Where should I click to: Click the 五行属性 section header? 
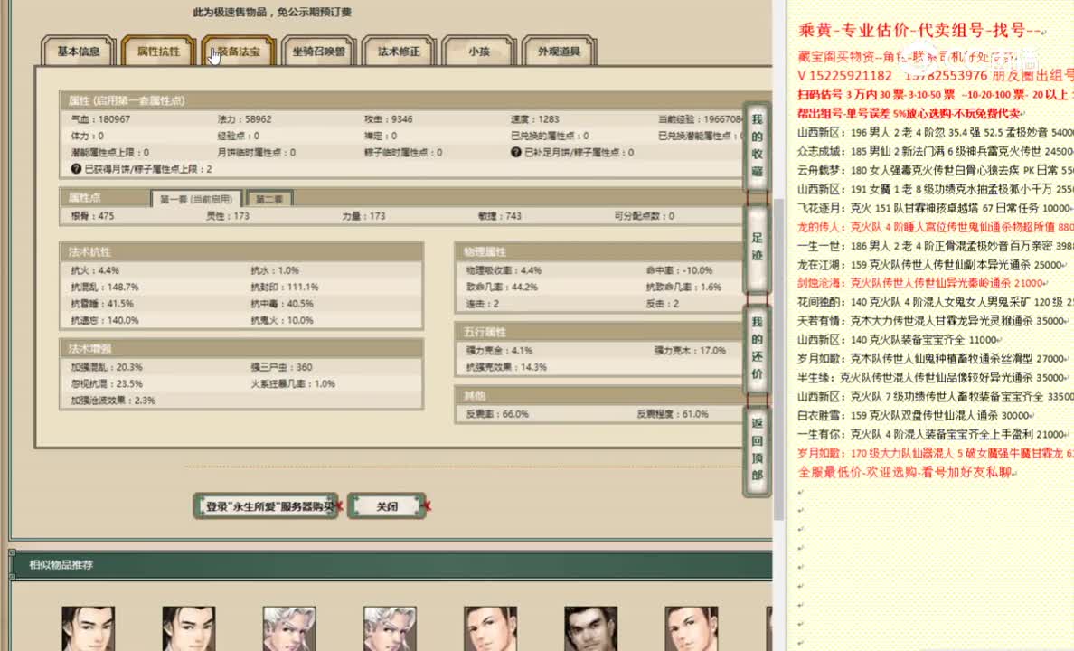pos(599,332)
